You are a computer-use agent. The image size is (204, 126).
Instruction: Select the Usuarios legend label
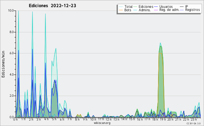tap(166, 6)
